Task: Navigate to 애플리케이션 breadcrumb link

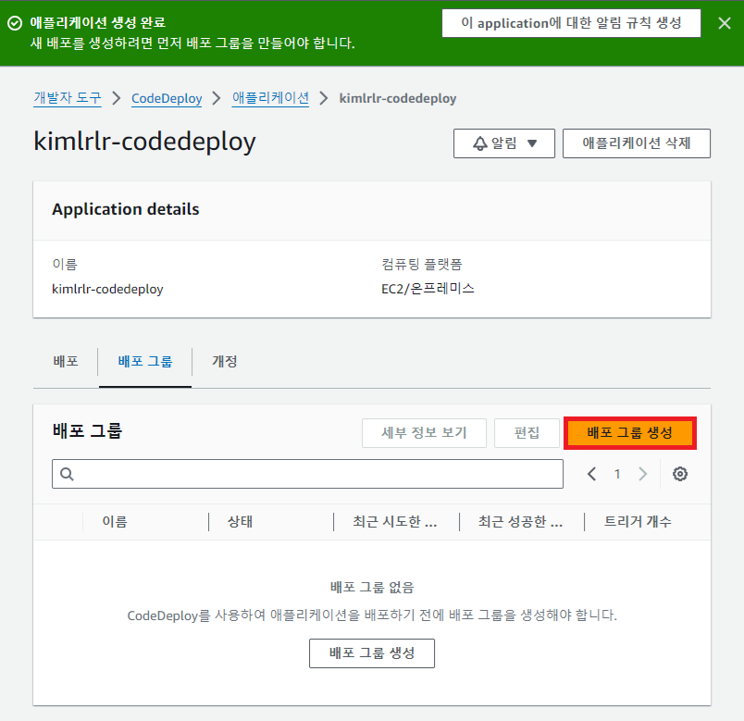Action: (270, 98)
